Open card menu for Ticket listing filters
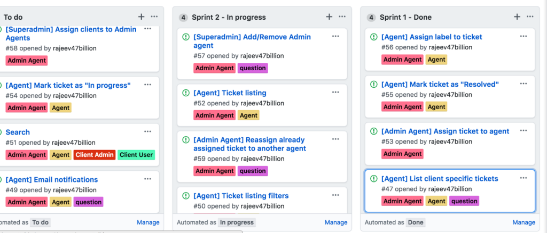The height and width of the screenshot is (233, 547). [335, 195]
